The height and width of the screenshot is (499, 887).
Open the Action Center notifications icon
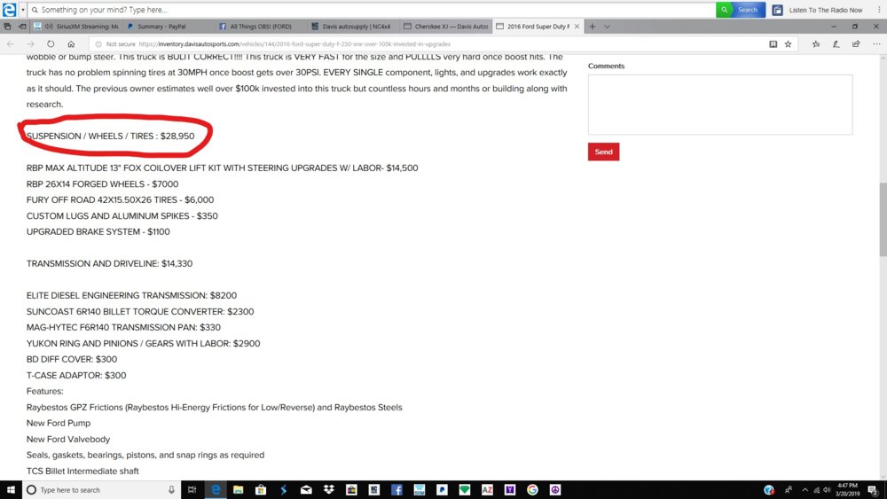click(873, 490)
